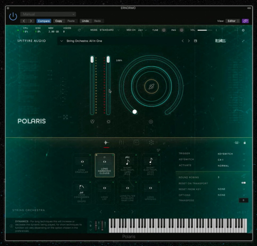Open the settings gear icon

[243, 30]
